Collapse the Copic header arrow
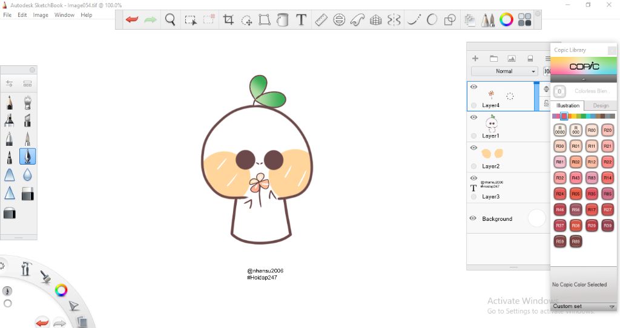Image resolution: width=620 pixels, height=328 pixels. pos(584,79)
